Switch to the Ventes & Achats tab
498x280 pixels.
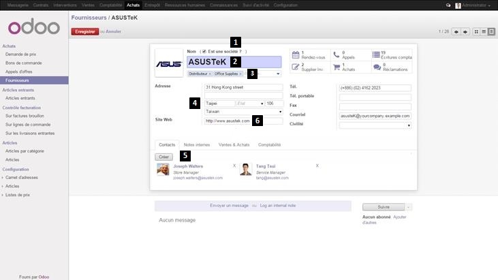pyautogui.click(x=234, y=144)
